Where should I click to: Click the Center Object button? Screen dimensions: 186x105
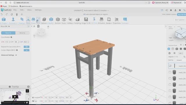[26, 50]
